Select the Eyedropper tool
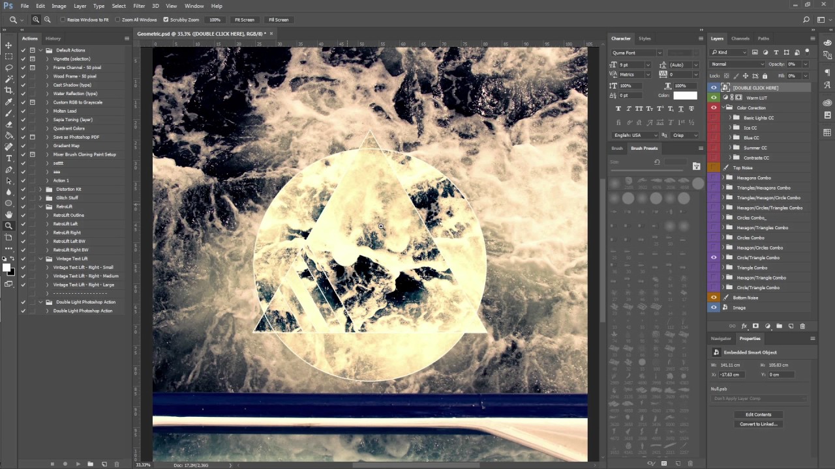The height and width of the screenshot is (469, 835). [x=8, y=102]
